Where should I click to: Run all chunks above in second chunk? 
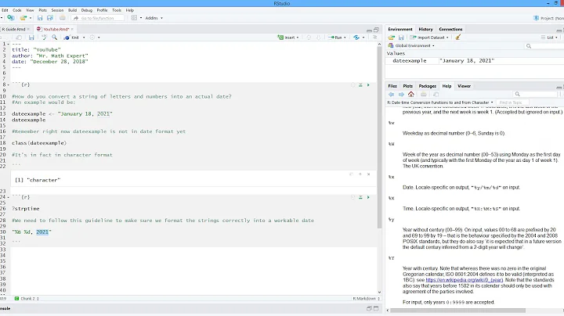[x=360, y=197]
